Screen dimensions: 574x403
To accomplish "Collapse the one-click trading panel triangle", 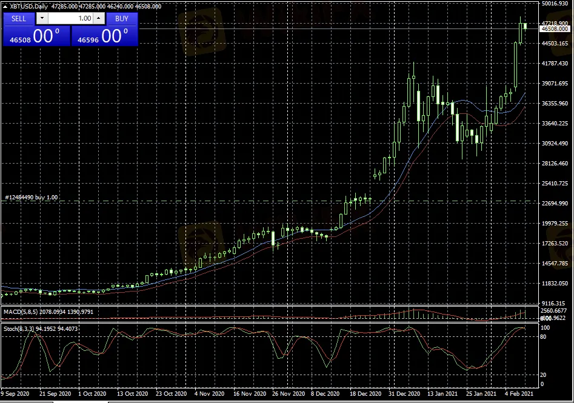I will tap(5, 6).
